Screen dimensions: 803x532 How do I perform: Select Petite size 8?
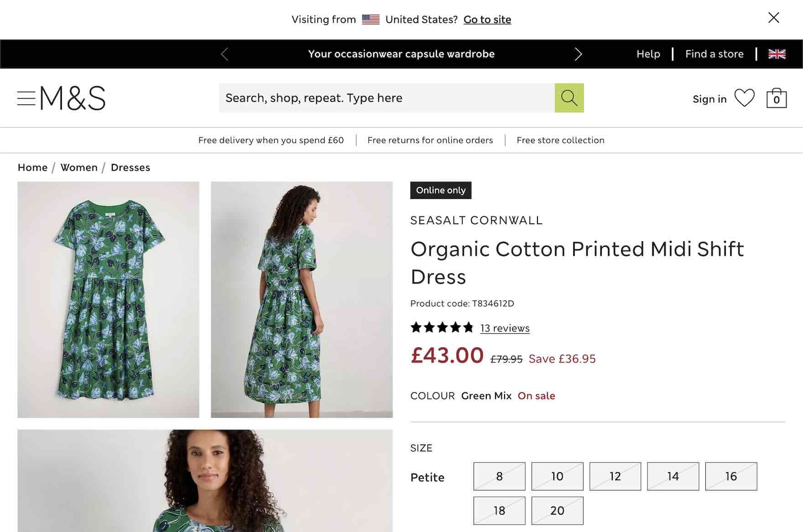(x=499, y=476)
